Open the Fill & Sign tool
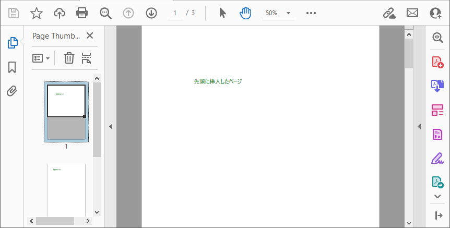This screenshot has height=228, width=450. click(x=437, y=158)
